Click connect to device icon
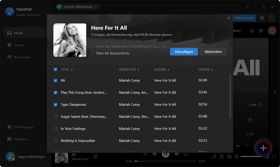The width and height of the screenshot is (280, 167). [229, 157]
